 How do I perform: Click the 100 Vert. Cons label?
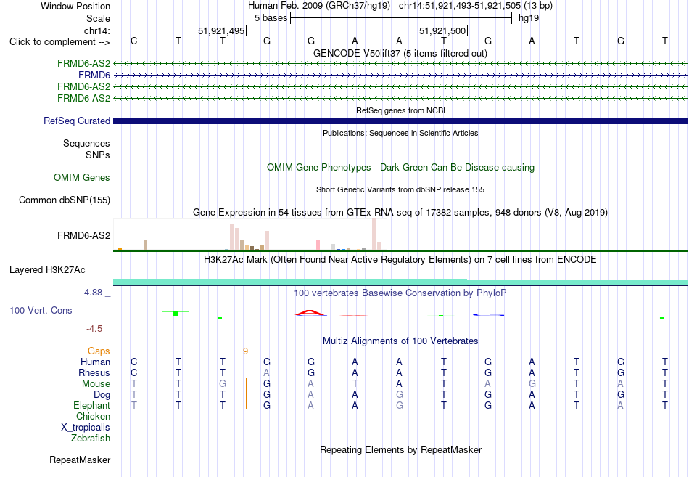[41, 310]
